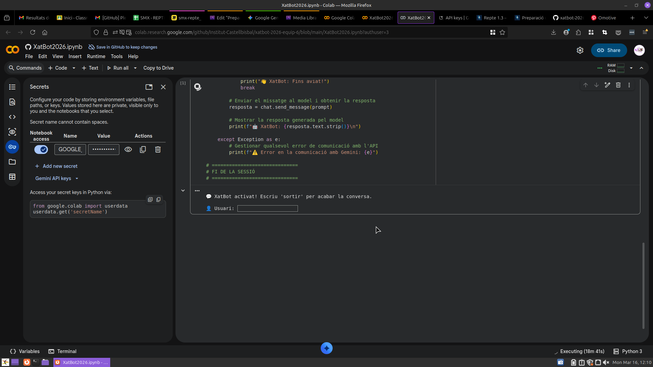Open the Table of contents sidebar icon

tap(12, 87)
